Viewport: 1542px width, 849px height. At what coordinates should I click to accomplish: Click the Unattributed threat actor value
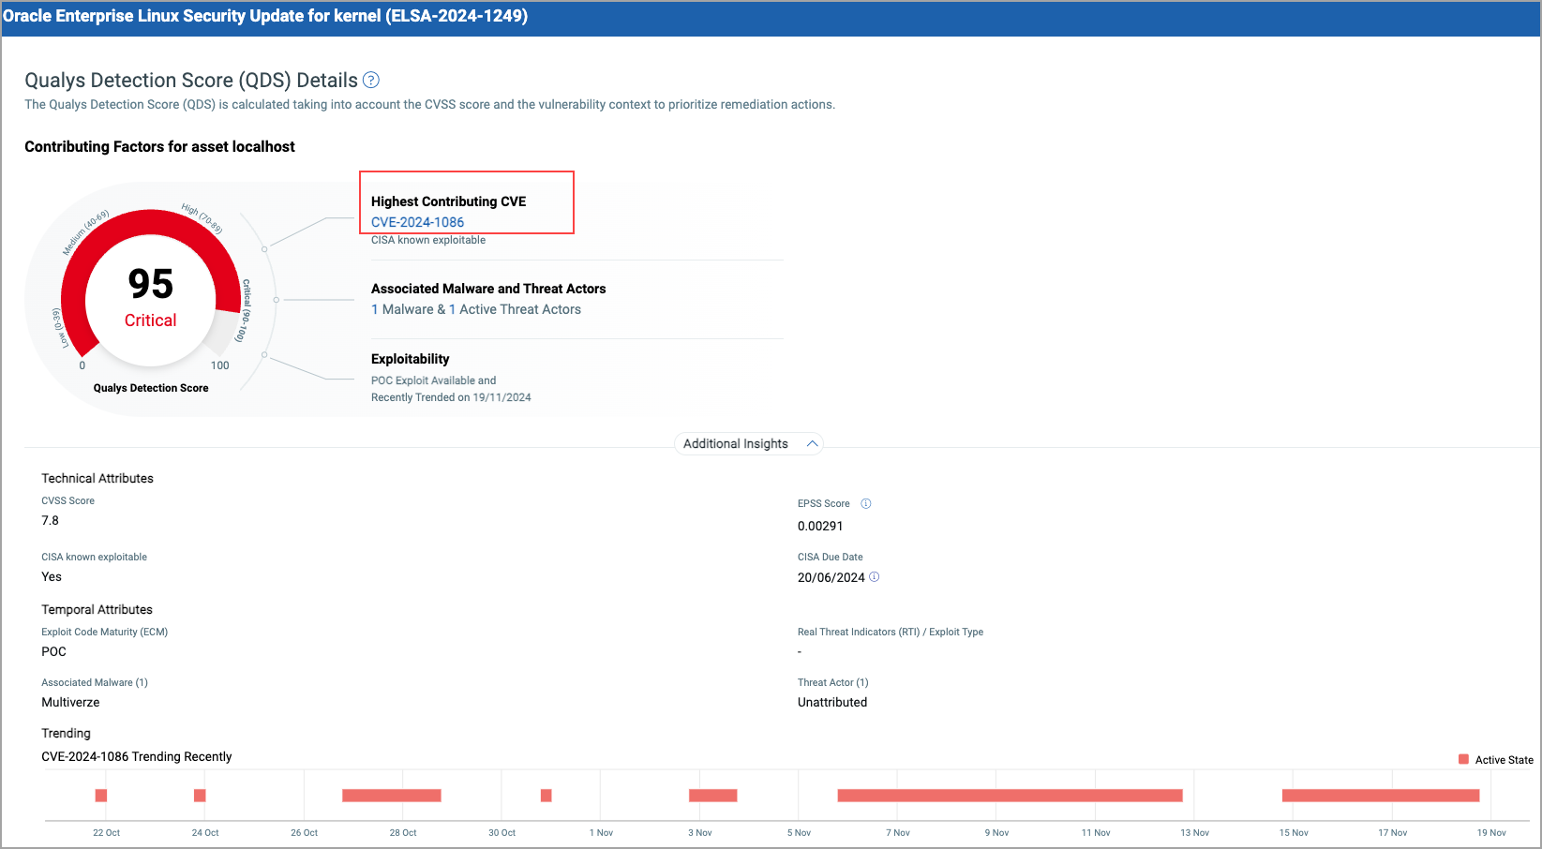(x=832, y=703)
